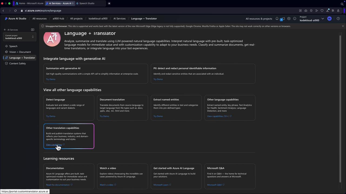Reload the page with the refresh icon
This screenshot has height=194, width=346.
tap(15, 11)
